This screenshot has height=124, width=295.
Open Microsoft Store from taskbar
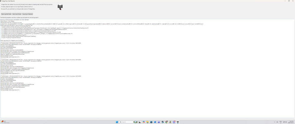coord(151,122)
